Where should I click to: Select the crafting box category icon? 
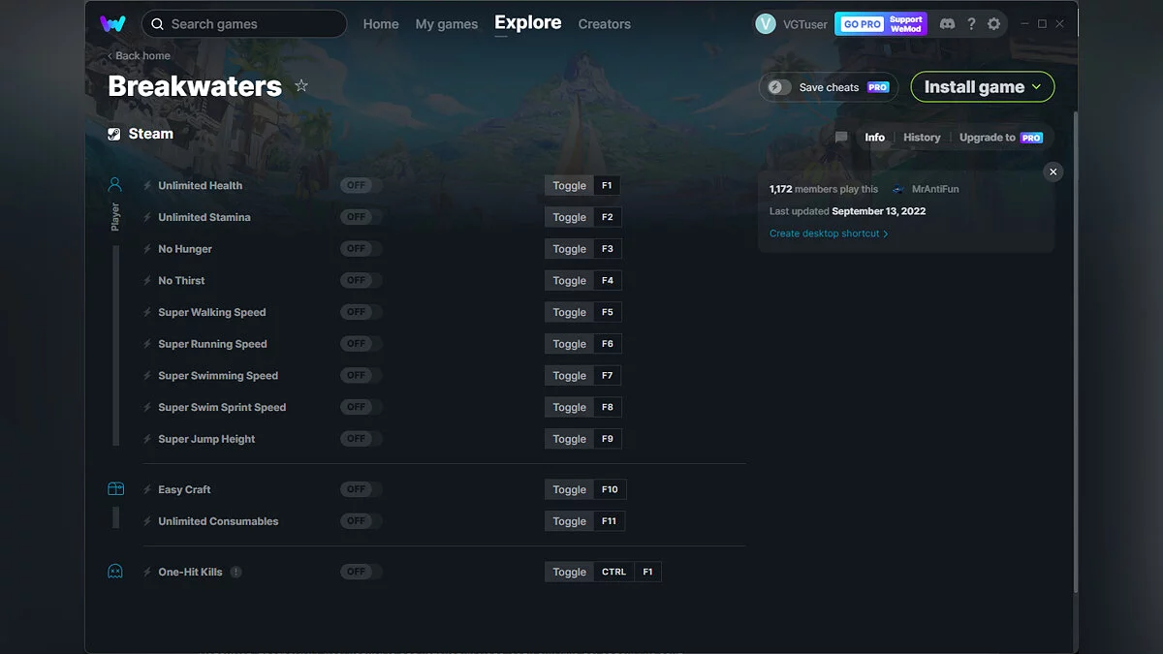(115, 489)
